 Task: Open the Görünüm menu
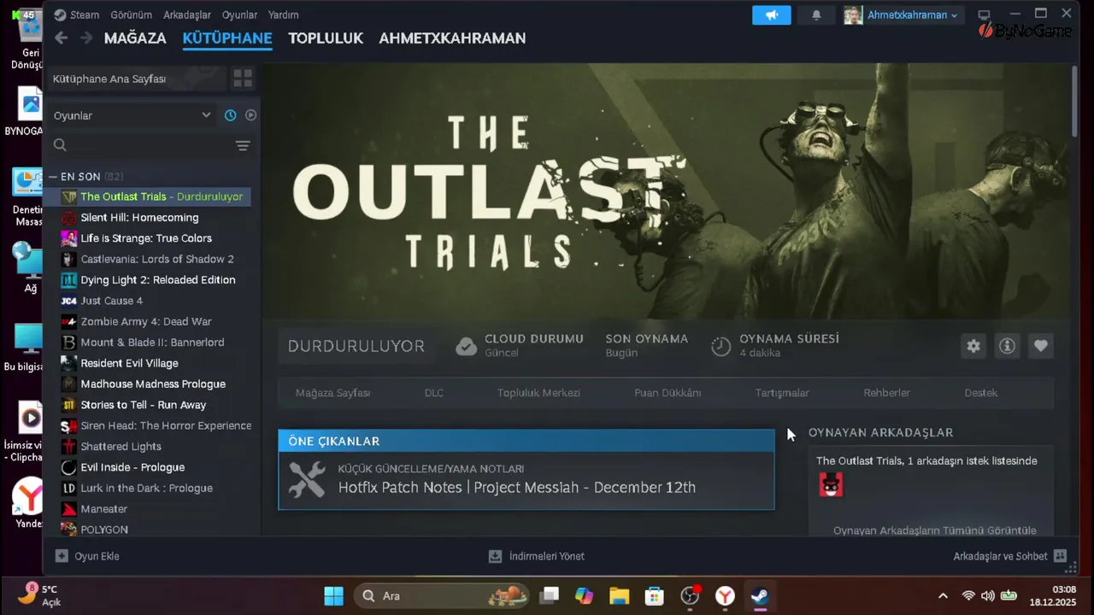(x=132, y=15)
